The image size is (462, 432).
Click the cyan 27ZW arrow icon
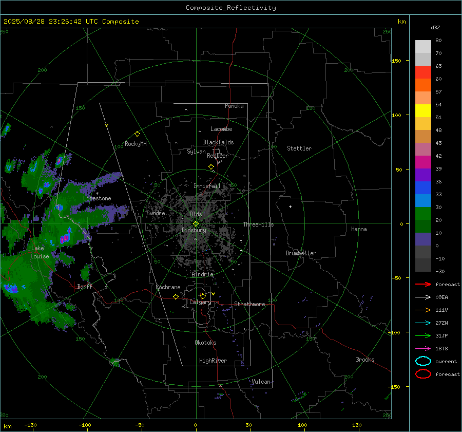tap(423, 323)
